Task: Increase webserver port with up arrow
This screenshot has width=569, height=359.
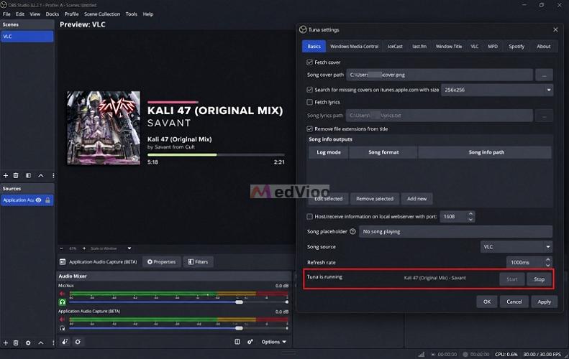Action: tap(470, 214)
